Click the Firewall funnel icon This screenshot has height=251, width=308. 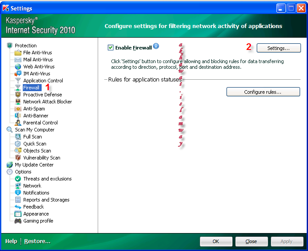(18, 88)
